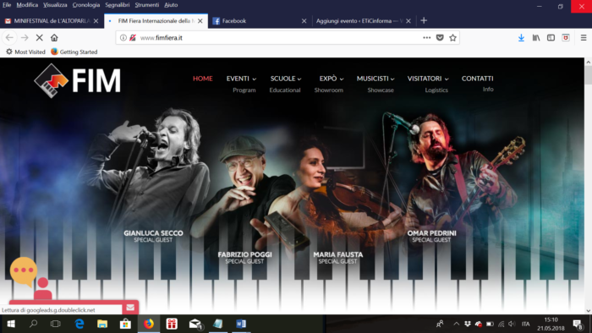Open the Aiuto menu
This screenshot has width=592, height=333.
[171, 5]
